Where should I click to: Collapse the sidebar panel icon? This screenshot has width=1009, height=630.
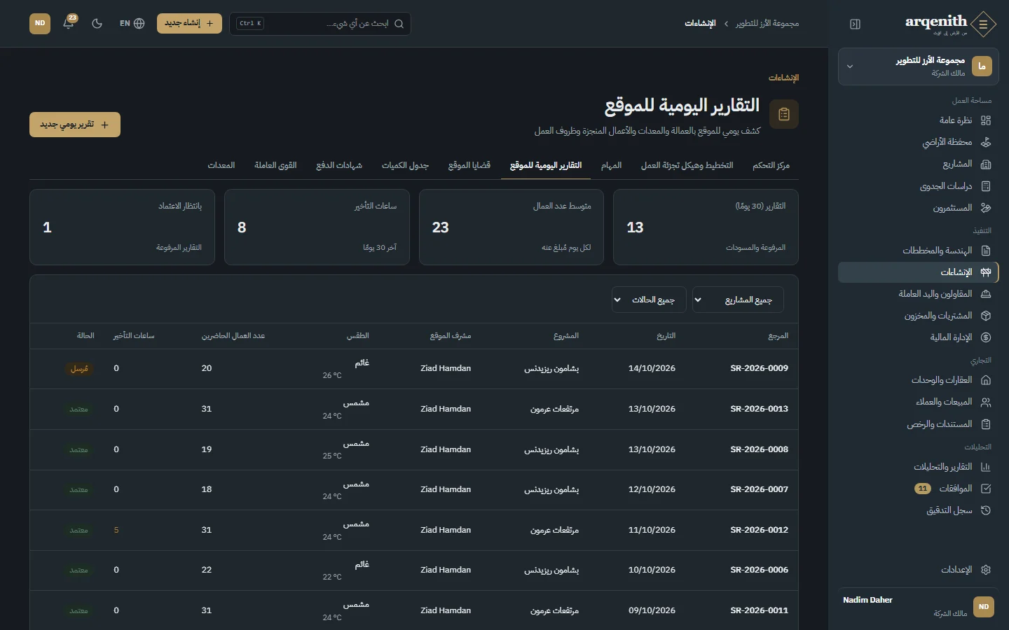(855, 24)
